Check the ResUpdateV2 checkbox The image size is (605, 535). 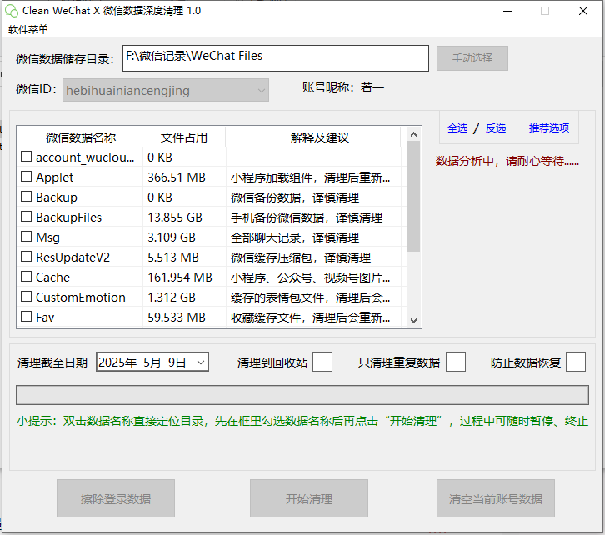pos(26,257)
